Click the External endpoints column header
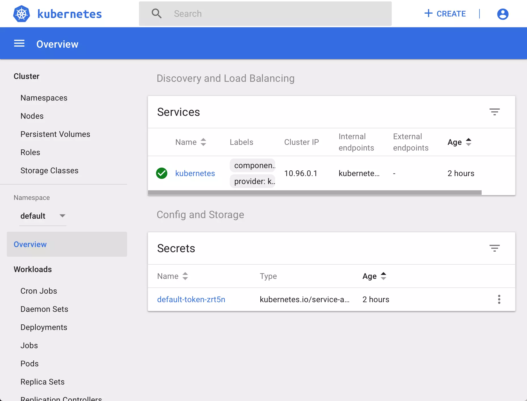Image resolution: width=527 pixels, height=401 pixels. click(411, 142)
